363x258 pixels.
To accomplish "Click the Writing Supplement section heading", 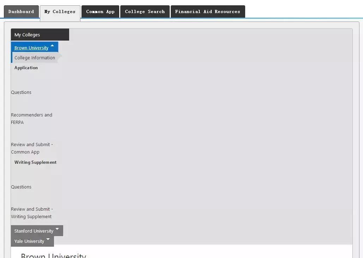I will click(35, 162).
